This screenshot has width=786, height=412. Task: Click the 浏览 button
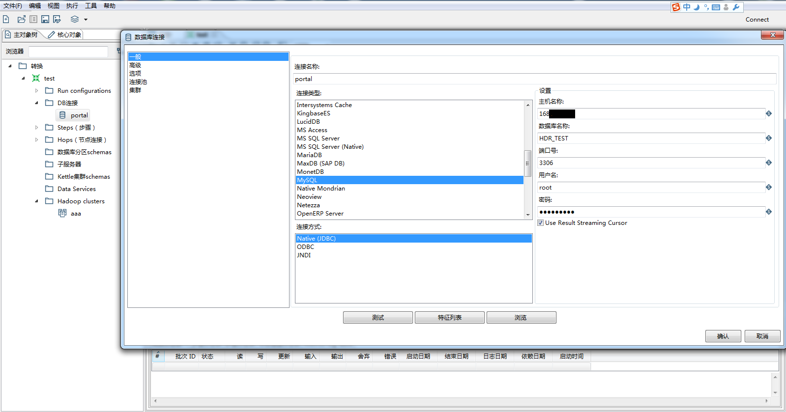click(x=522, y=318)
